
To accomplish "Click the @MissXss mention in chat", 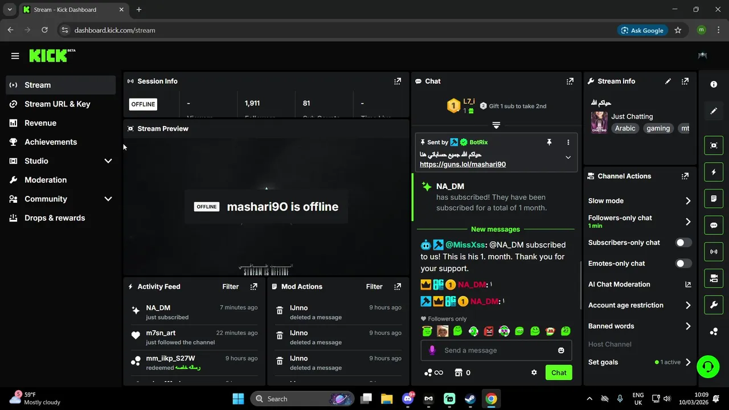I will (465, 245).
